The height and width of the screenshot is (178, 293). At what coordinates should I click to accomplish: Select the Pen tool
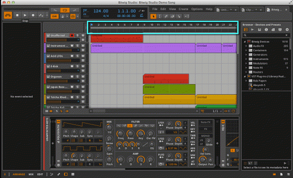tap(166, 16)
